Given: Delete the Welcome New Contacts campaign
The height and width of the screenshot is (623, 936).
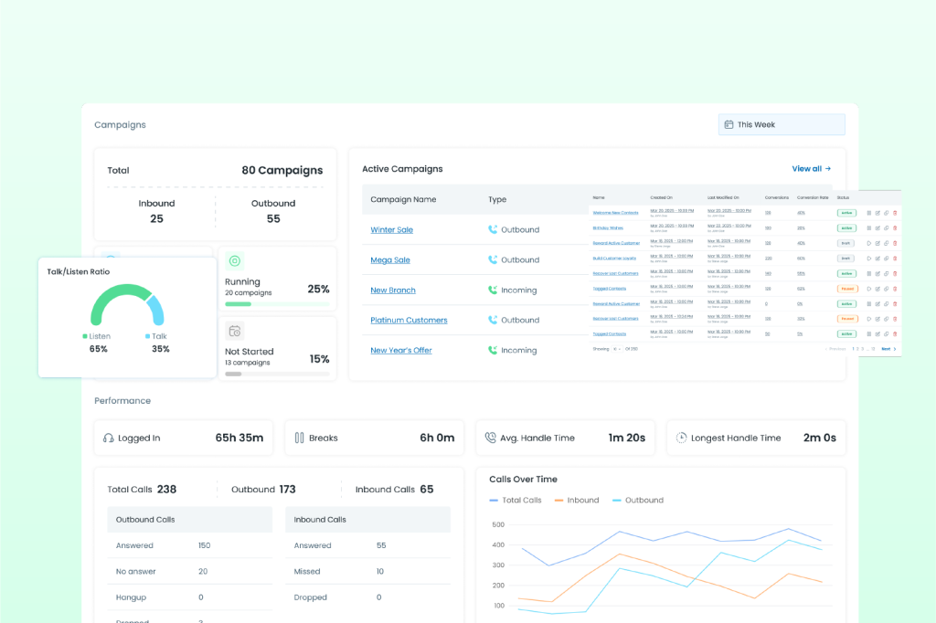Looking at the screenshot, I should 895,213.
